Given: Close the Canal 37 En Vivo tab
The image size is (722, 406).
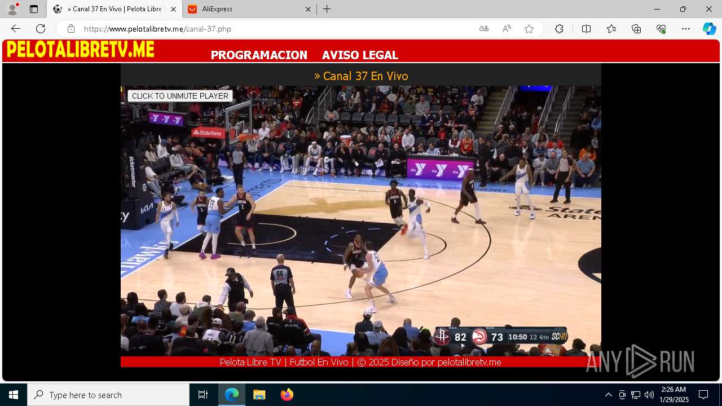Looking at the screenshot, I should point(173,9).
